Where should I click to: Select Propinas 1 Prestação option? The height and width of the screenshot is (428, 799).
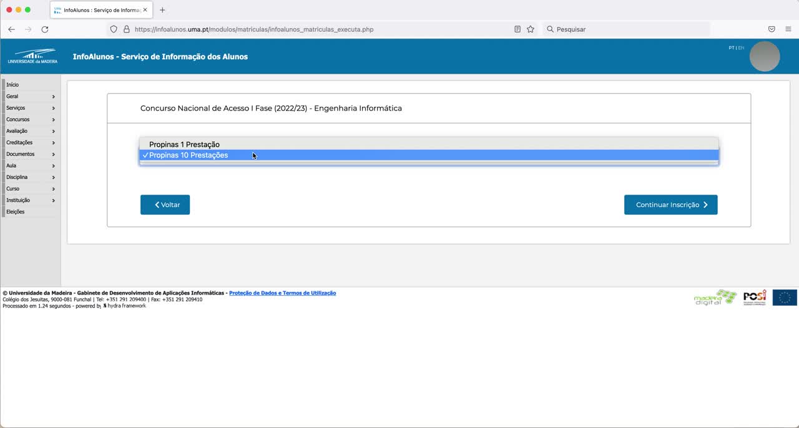pyautogui.click(x=184, y=145)
